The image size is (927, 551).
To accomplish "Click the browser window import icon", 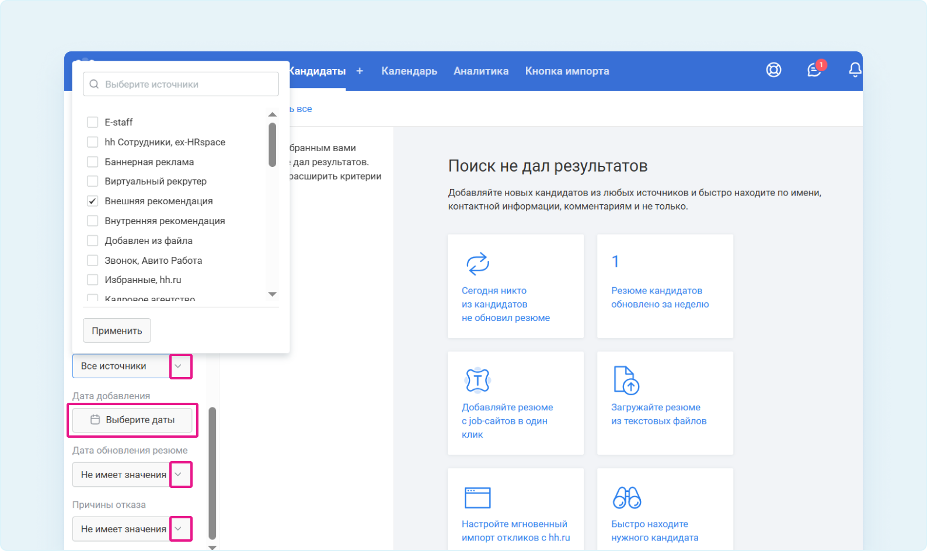I will (x=478, y=498).
